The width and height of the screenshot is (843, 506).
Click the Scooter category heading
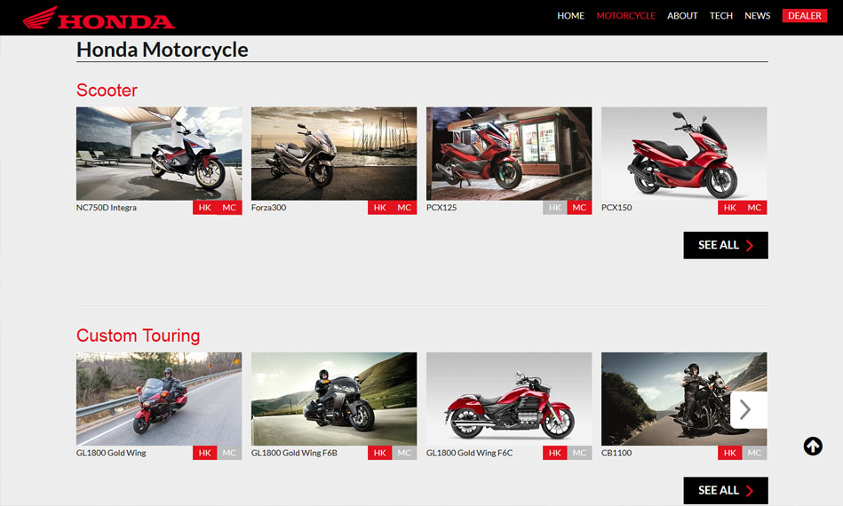pos(107,90)
